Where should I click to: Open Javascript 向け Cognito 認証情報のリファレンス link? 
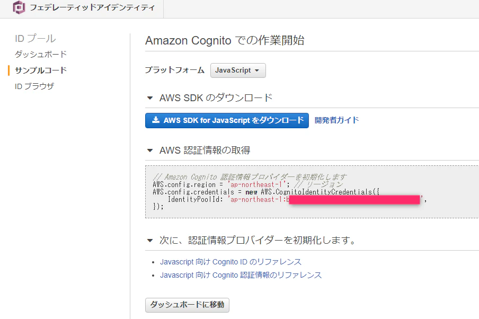pos(241,275)
